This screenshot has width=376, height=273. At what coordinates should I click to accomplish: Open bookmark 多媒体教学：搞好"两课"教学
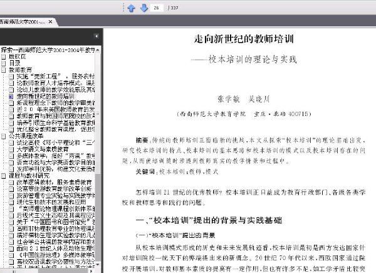pyautogui.click(x=56, y=156)
